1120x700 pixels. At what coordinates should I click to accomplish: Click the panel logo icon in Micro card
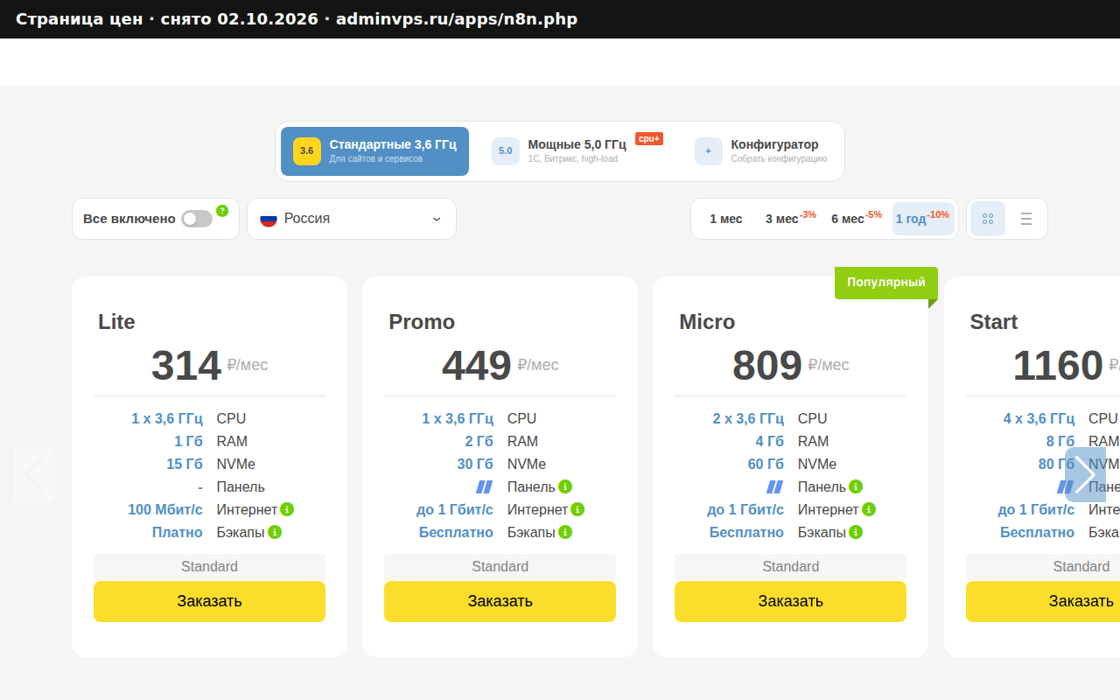(774, 486)
